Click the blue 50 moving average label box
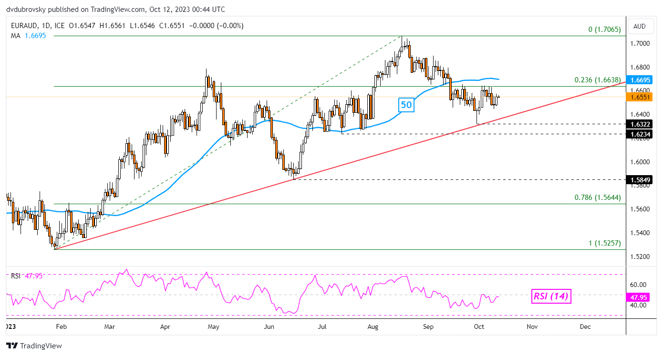The width and height of the screenshot is (663, 356). (406, 105)
